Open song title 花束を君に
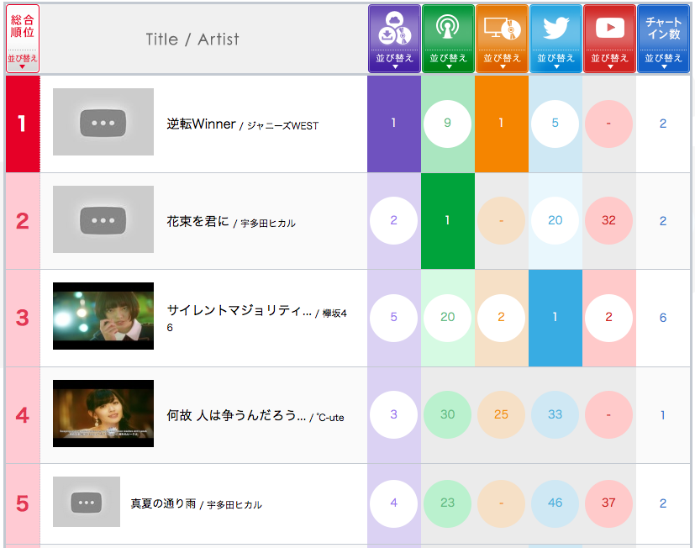 [x=197, y=222]
